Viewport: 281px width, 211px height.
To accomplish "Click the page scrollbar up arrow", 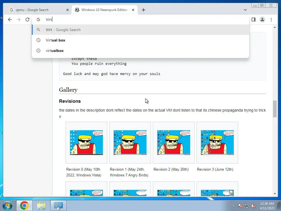I will (x=275, y=27).
